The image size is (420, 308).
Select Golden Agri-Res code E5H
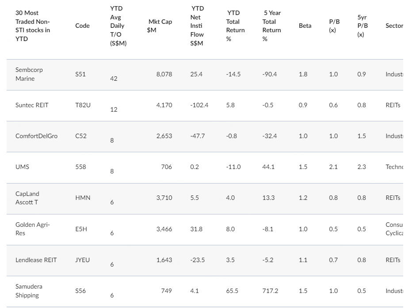point(81,229)
